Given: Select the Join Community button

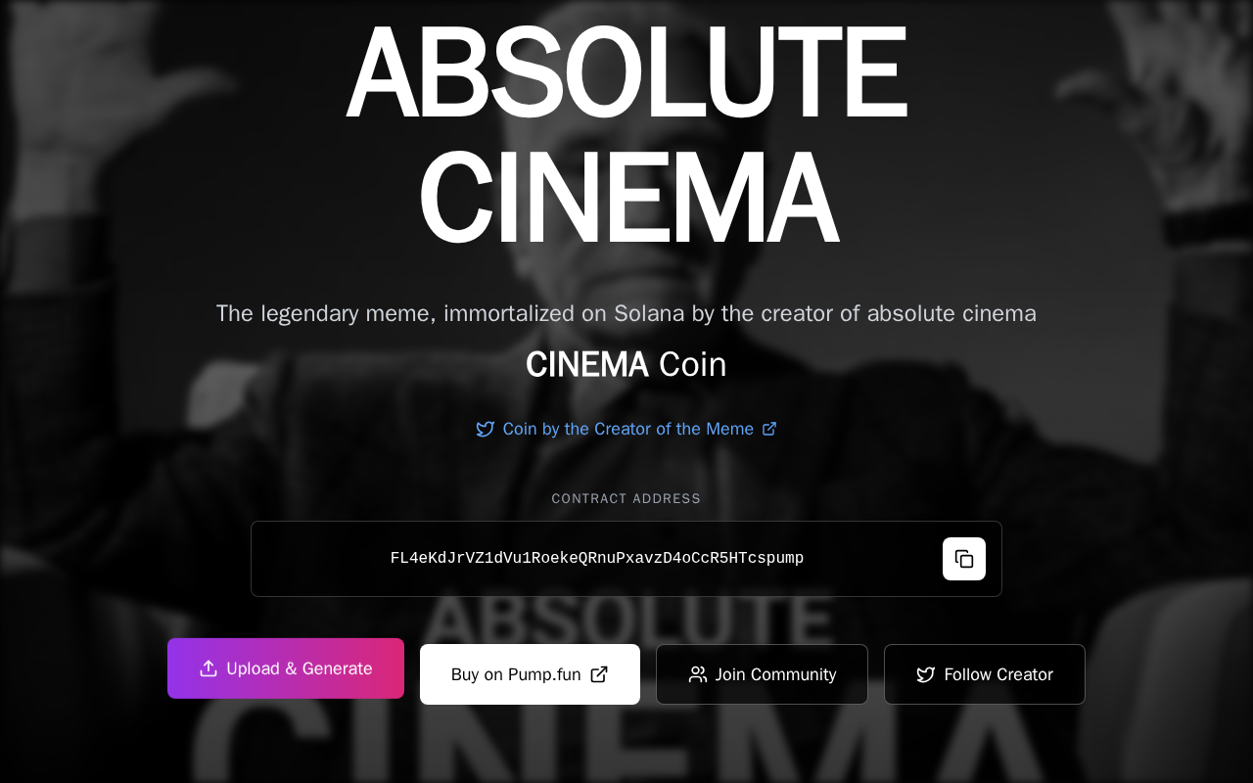Looking at the screenshot, I should (x=762, y=674).
